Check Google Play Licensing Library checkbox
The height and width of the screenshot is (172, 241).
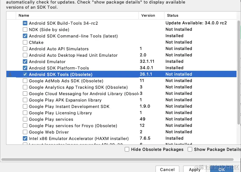(25, 113)
